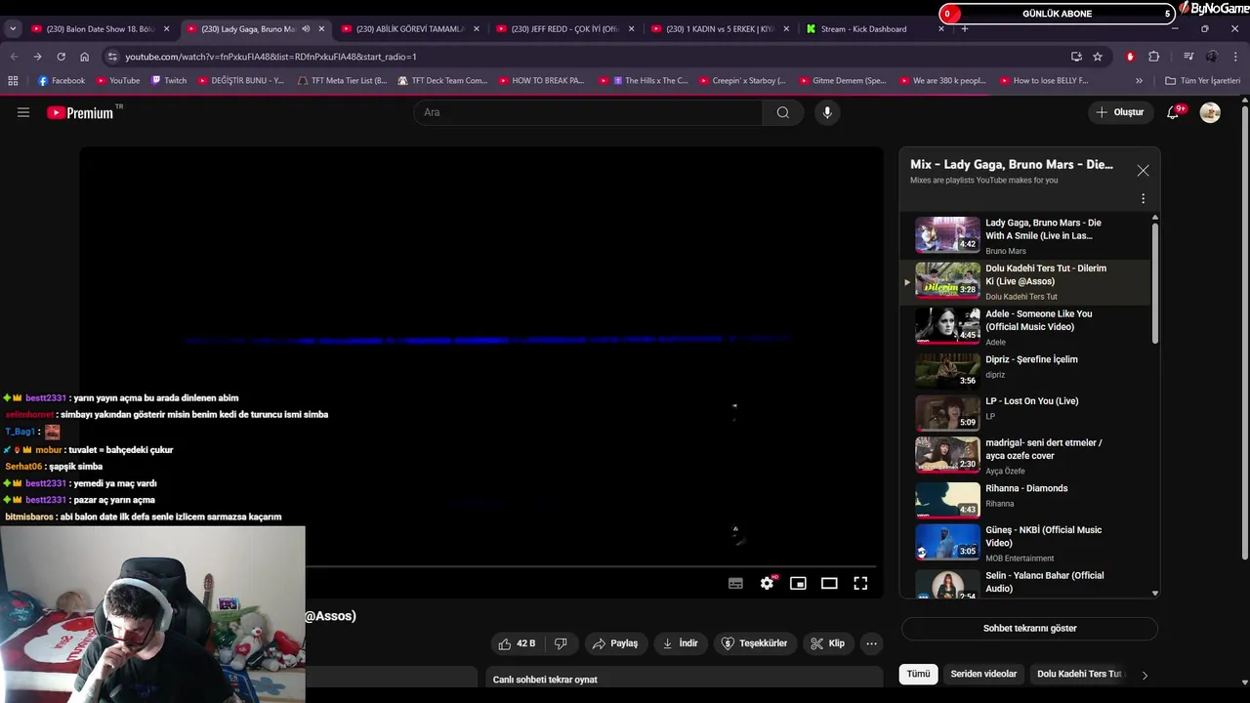Open the apps grid in bookmarks bar
Viewport: 1250px width, 703px height.
coord(13,81)
